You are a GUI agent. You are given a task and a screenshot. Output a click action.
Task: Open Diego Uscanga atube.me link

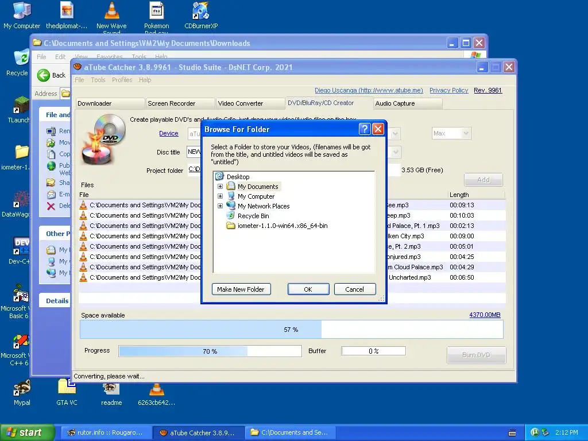369,90
